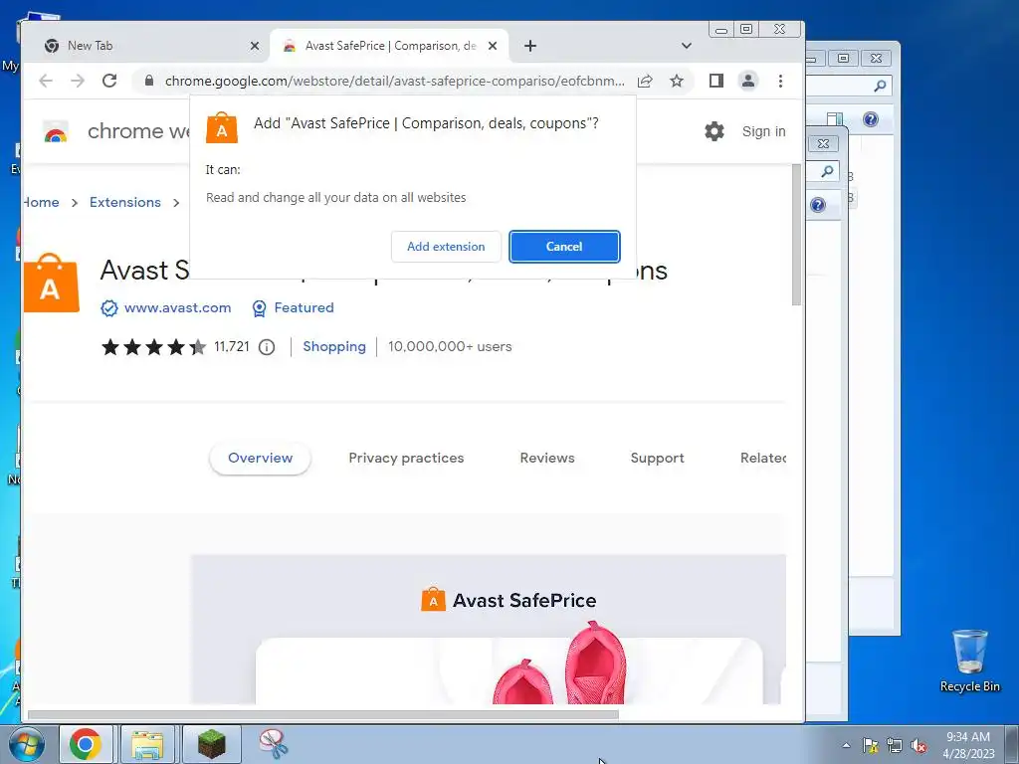Cancel the extension install dialog
Viewport: 1019px width, 764px height.
click(x=564, y=247)
